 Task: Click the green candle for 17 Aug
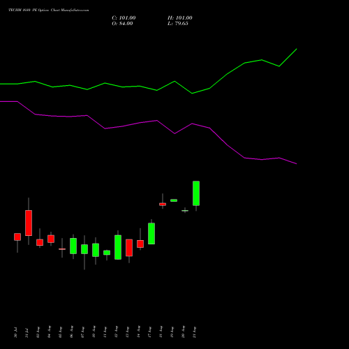click(x=151, y=233)
